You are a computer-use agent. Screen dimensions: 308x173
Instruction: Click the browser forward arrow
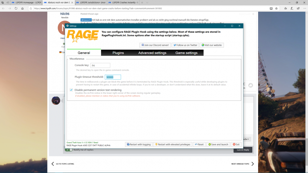tap(10, 8)
